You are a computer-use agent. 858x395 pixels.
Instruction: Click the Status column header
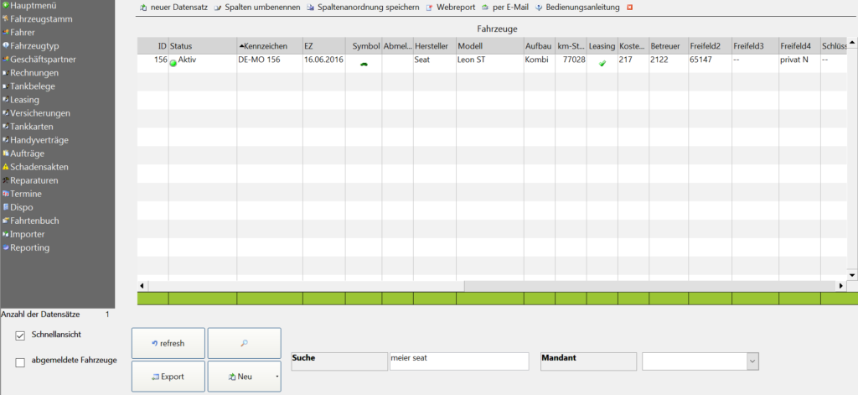(203, 46)
